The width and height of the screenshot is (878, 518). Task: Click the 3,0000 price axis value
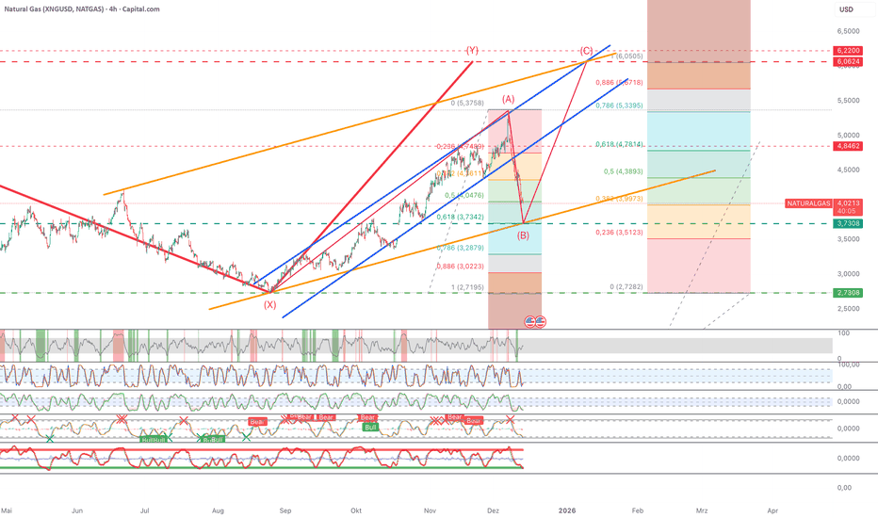848,274
